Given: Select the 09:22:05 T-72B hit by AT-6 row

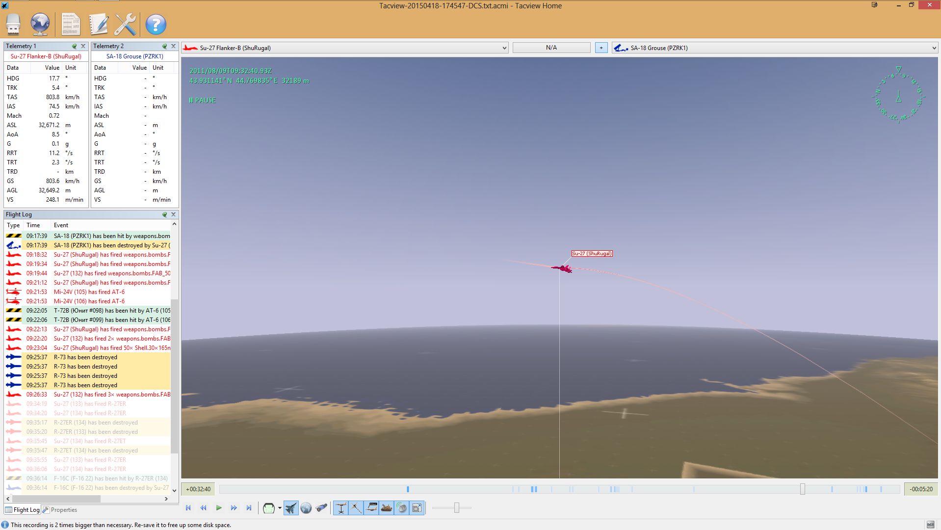Looking at the screenshot, I should pyautogui.click(x=88, y=311).
